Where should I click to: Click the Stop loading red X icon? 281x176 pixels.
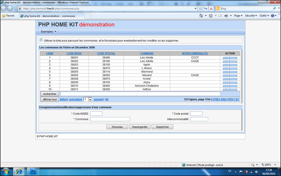pyautogui.click(x=211, y=8)
